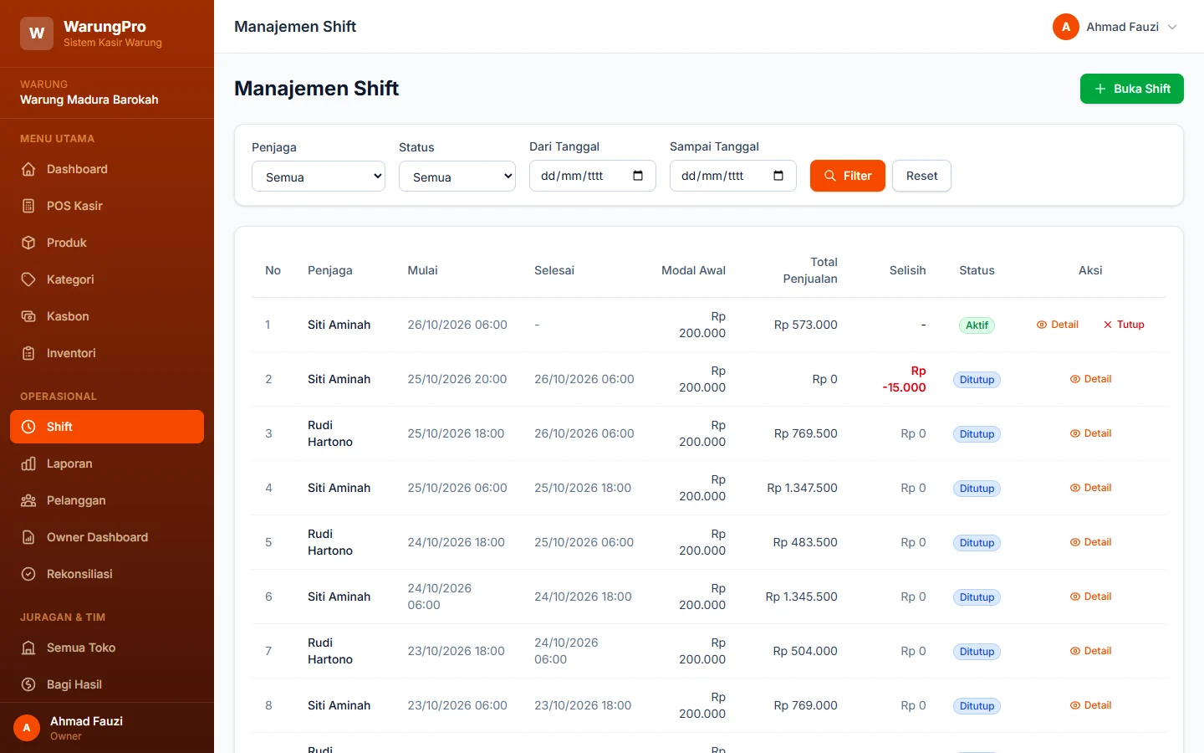
Task: Open calendar picker for Dari Tanggal
Action: pos(638,176)
